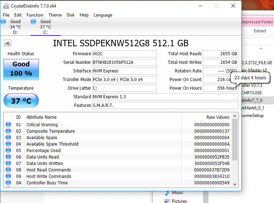Image resolution: width=274 pixels, height=203 pixels.
Task: Open the Function menu
Action: tap(35, 15)
